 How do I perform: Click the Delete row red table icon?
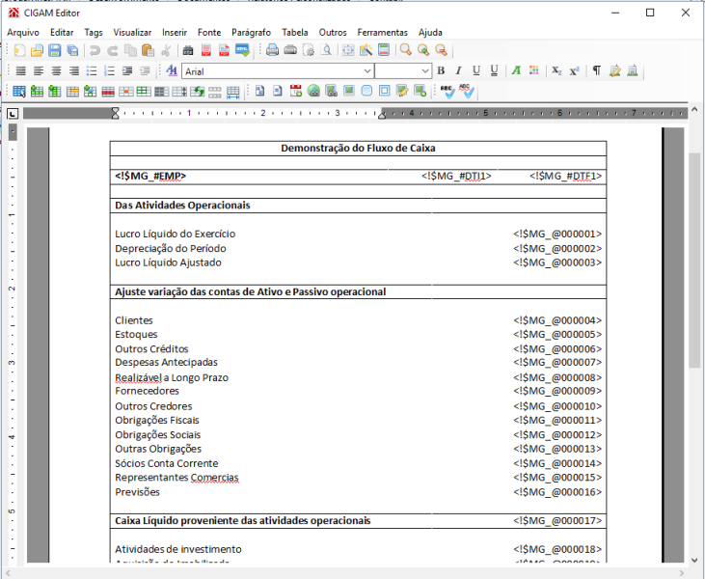(x=108, y=92)
